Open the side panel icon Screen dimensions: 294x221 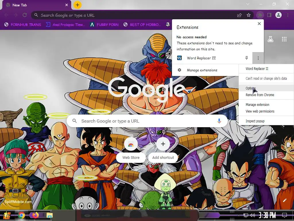click(x=269, y=15)
